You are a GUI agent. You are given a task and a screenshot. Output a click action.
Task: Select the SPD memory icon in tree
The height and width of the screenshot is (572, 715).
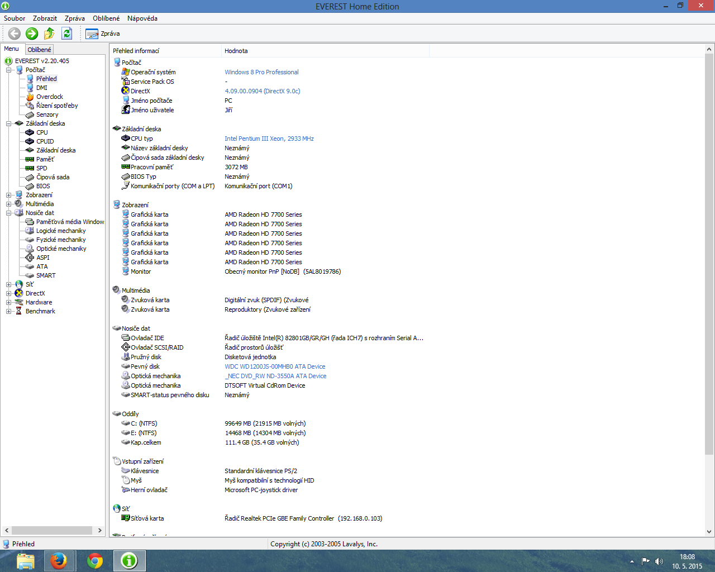30,168
